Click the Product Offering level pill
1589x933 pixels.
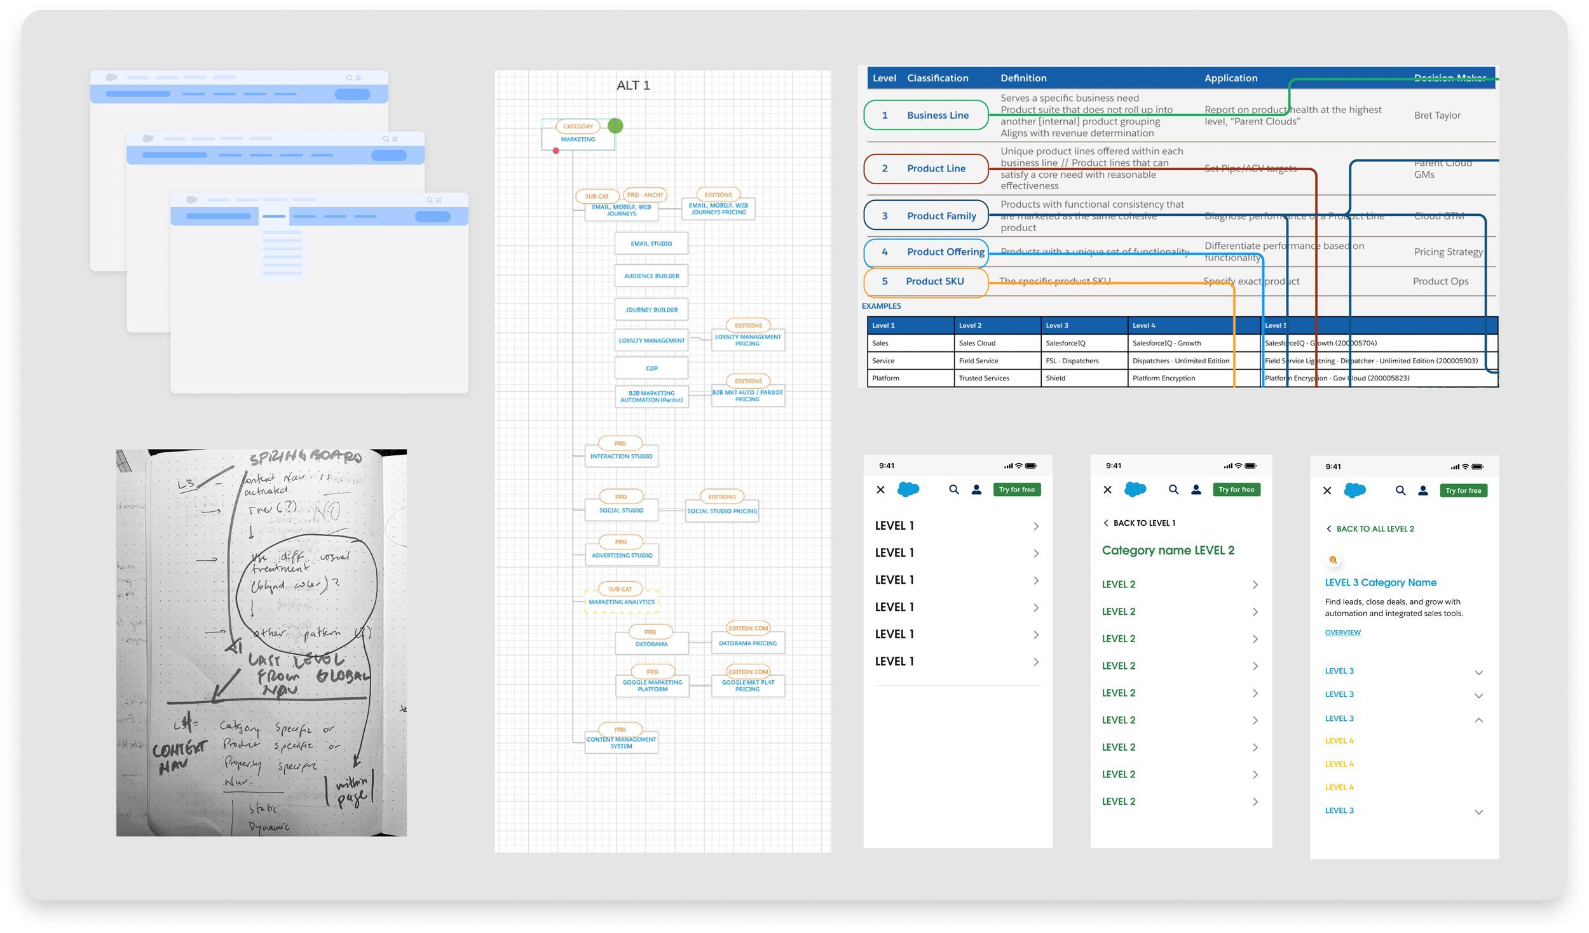925,253
